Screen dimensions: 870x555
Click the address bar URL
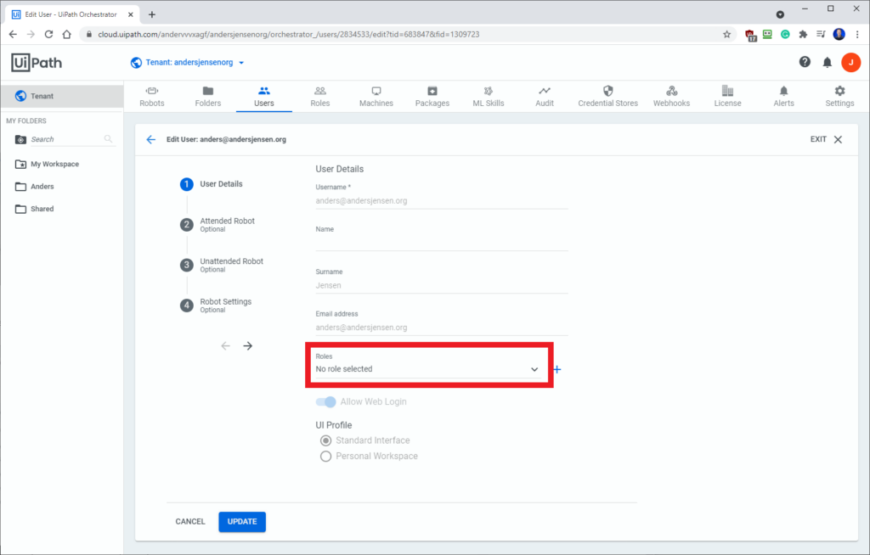click(289, 35)
